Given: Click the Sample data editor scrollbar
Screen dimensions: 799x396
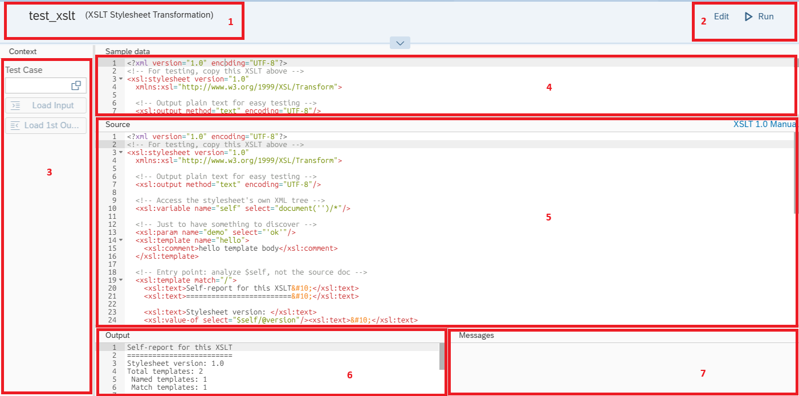Looking at the screenshot, I should click(796, 63).
